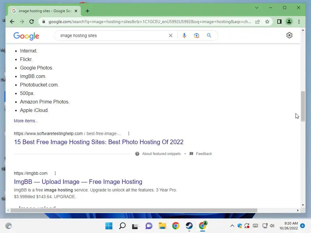Click the scroll up arrow
The height and width of the screenshot is (233, 311).
click(x=303, y=30)
